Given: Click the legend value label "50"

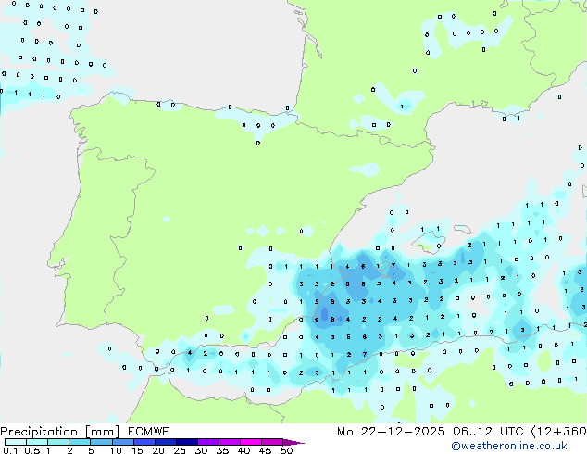Looking at the screenshot, I should pos(286,450).
